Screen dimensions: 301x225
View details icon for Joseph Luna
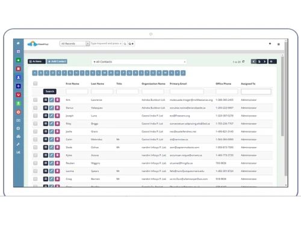point(46,116)
